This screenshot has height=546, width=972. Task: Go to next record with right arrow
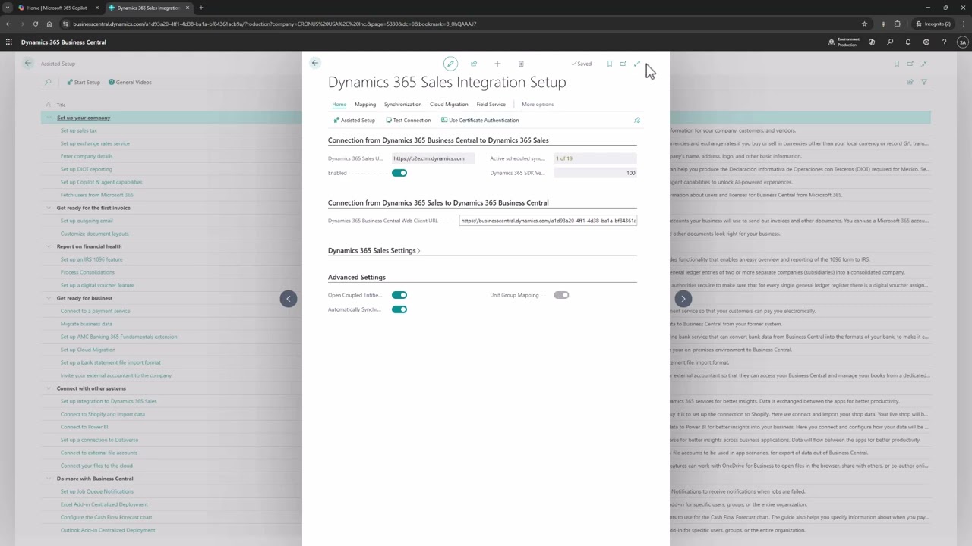point(683,299)
